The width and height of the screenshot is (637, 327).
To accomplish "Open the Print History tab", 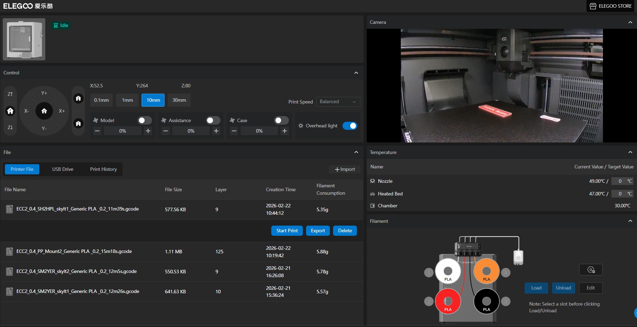I will pyautogui.click(x=103, y=169).
